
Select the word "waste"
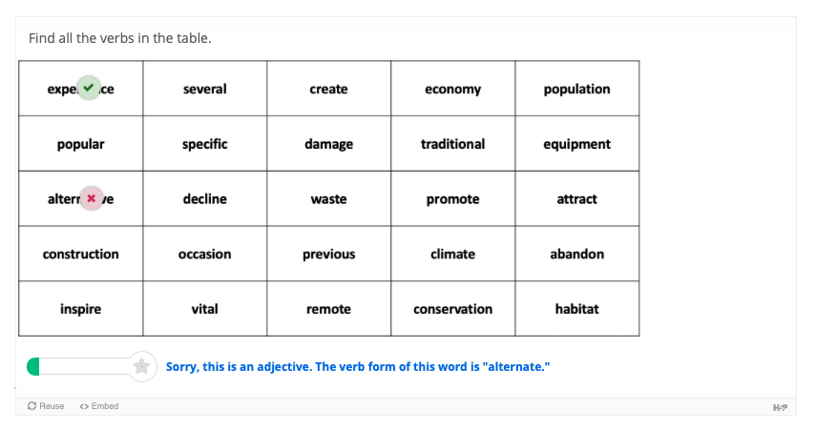[328, 199]
